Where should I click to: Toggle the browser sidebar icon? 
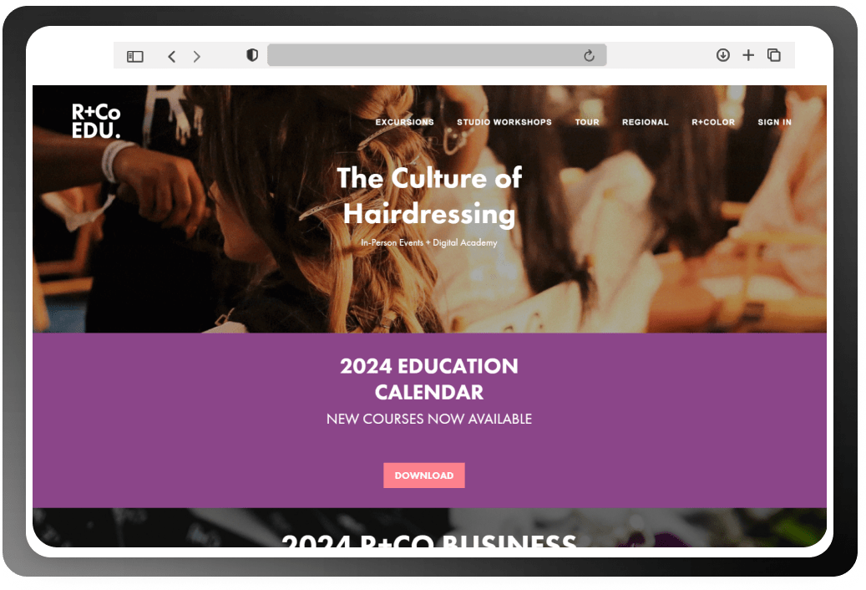tap(134, 56)
